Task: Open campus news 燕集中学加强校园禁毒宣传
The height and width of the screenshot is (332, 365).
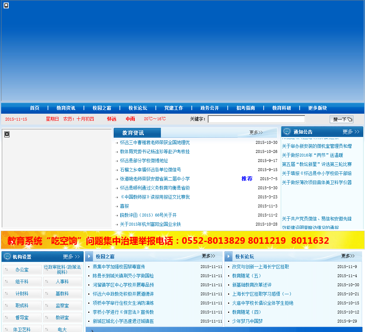Action: 119,267
